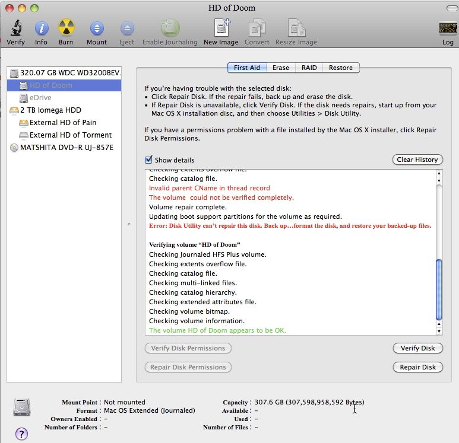Click 'Checking extended attributes file.' log line
The height and width of the screenshot is (443, 459).
click(x=202, y=302)
